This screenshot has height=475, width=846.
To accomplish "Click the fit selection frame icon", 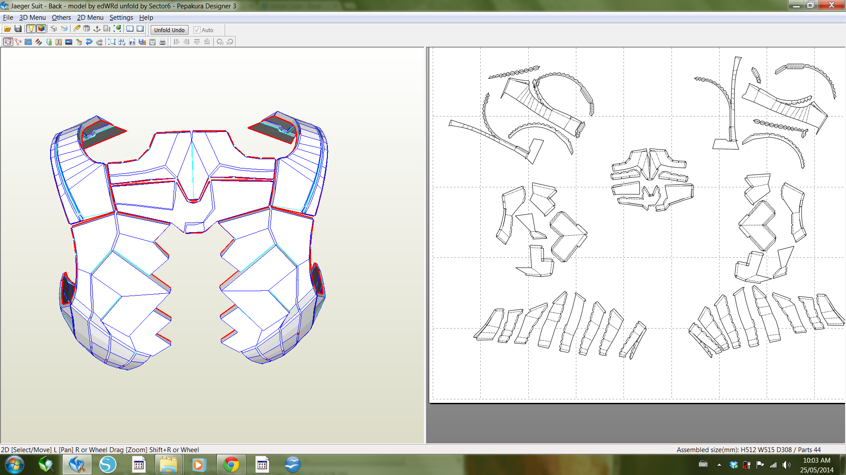I will [112, 42].
